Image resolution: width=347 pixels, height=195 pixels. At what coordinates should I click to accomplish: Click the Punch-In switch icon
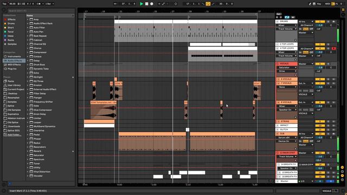click(203, 4)
